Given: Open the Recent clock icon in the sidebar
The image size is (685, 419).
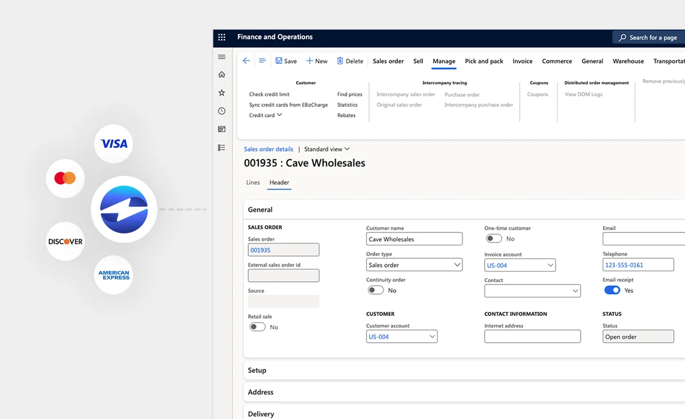Looking at the screenshot, I should (221, 111).
